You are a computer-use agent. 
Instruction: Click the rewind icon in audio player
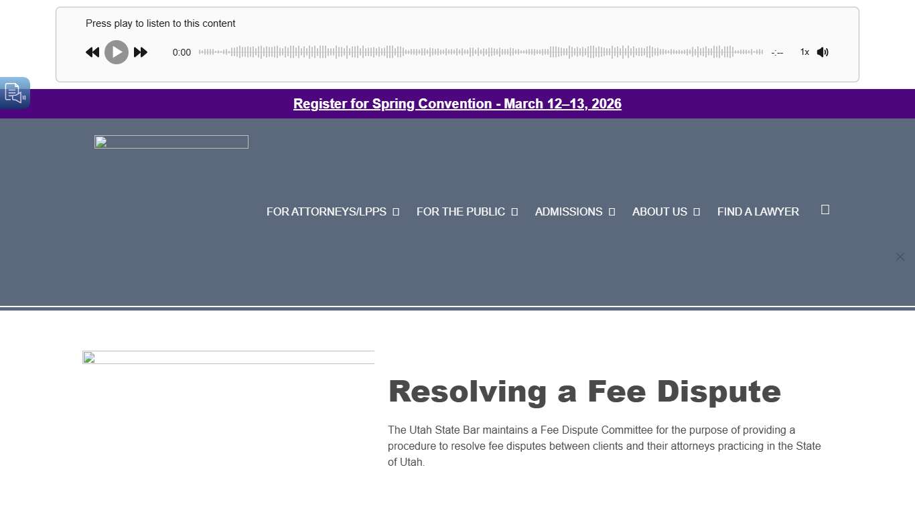(x=92, y=52)
